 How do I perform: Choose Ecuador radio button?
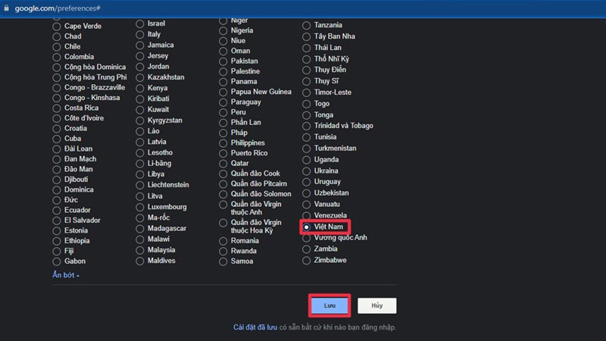57,211
